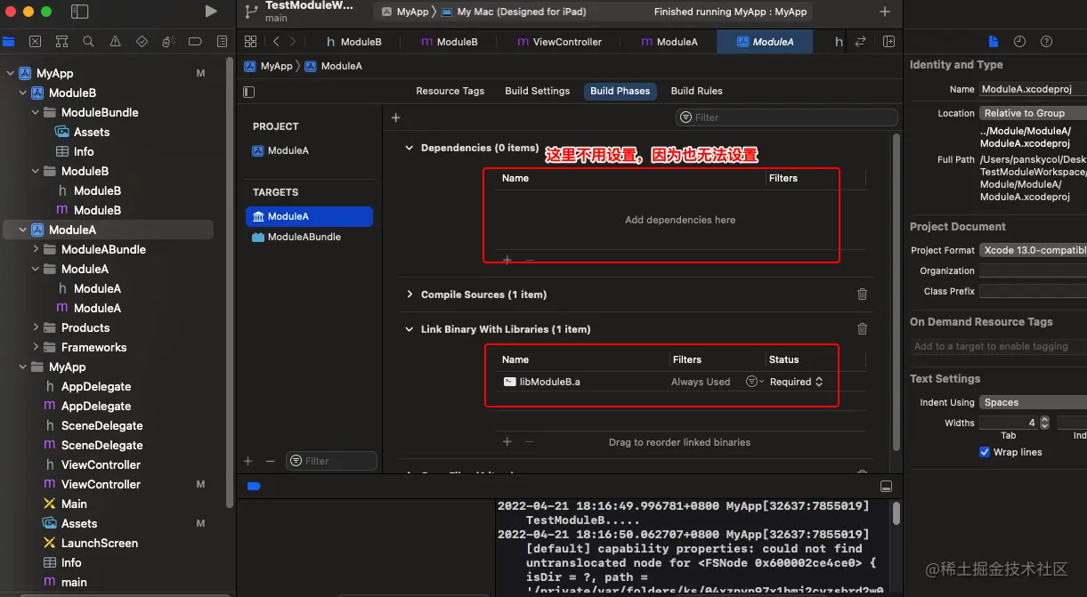The height and width of the screenshot is (597, 1087).
Task: Add a new build phase with plus
Action: click(396, 117)
